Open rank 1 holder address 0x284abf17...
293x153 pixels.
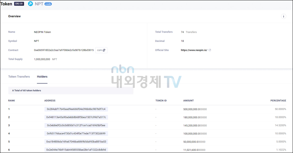(76, 109)
